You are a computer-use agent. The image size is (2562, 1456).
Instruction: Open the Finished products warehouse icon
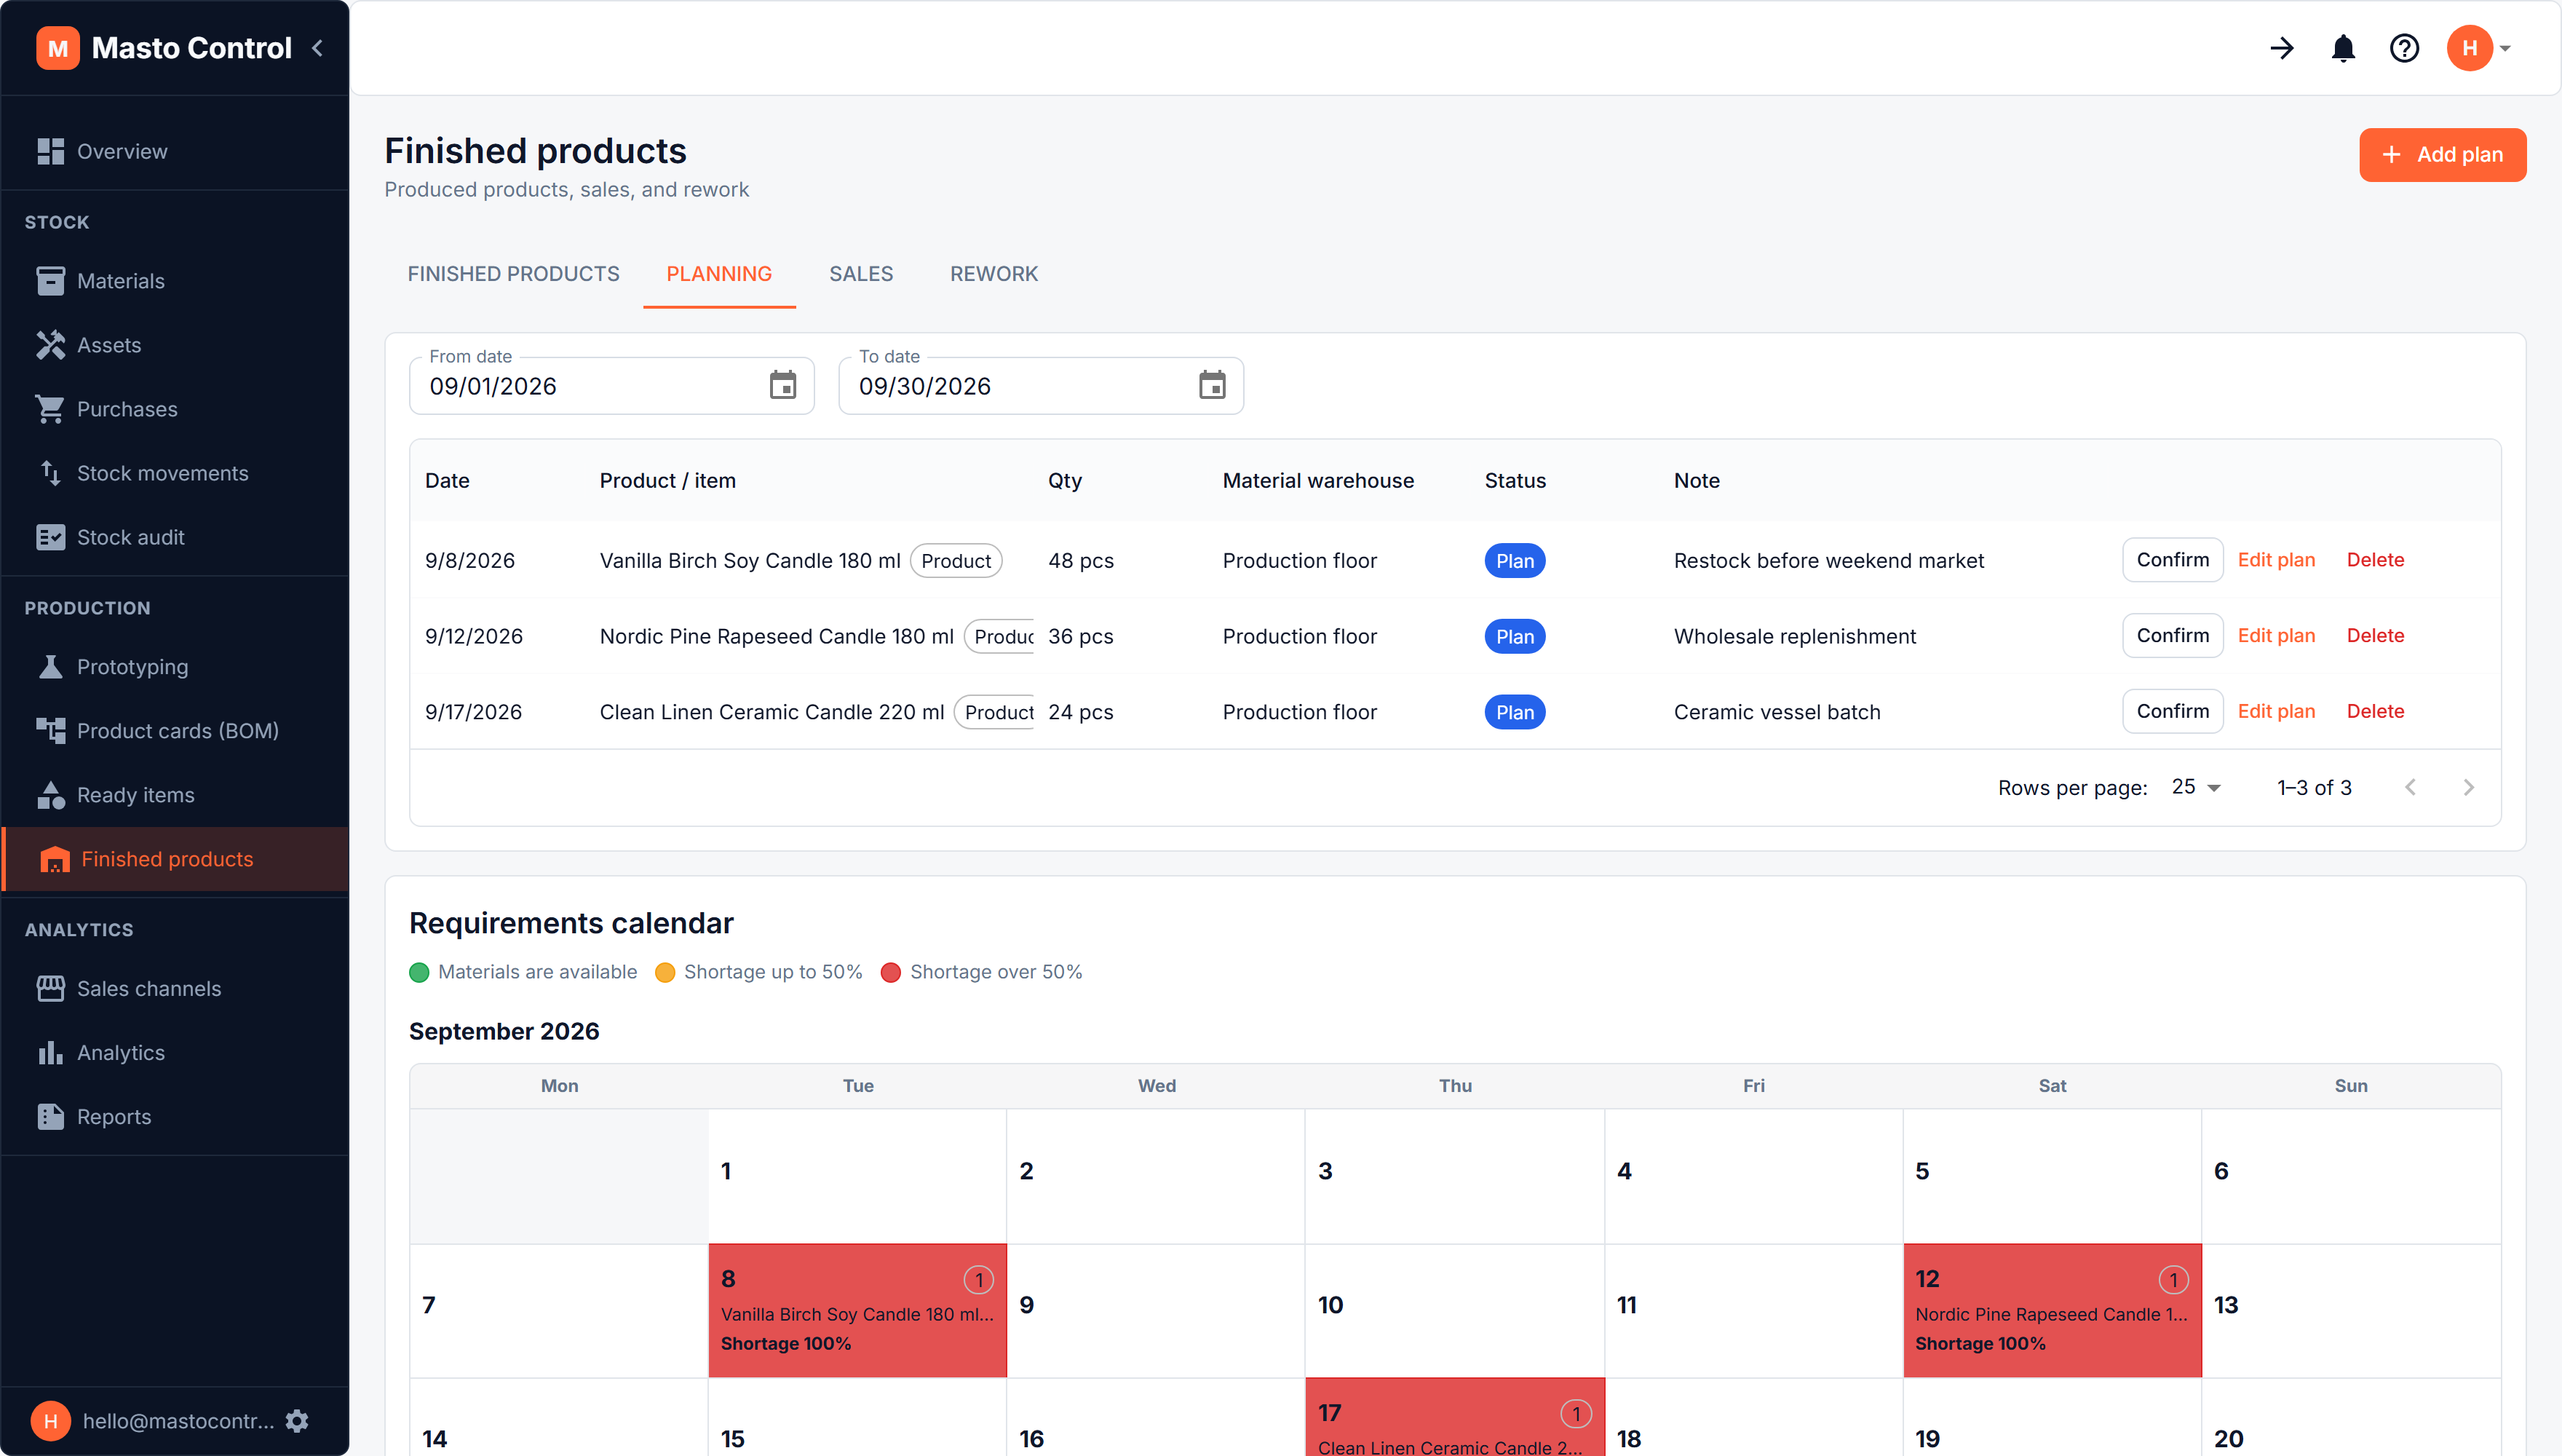coord(54,859)
